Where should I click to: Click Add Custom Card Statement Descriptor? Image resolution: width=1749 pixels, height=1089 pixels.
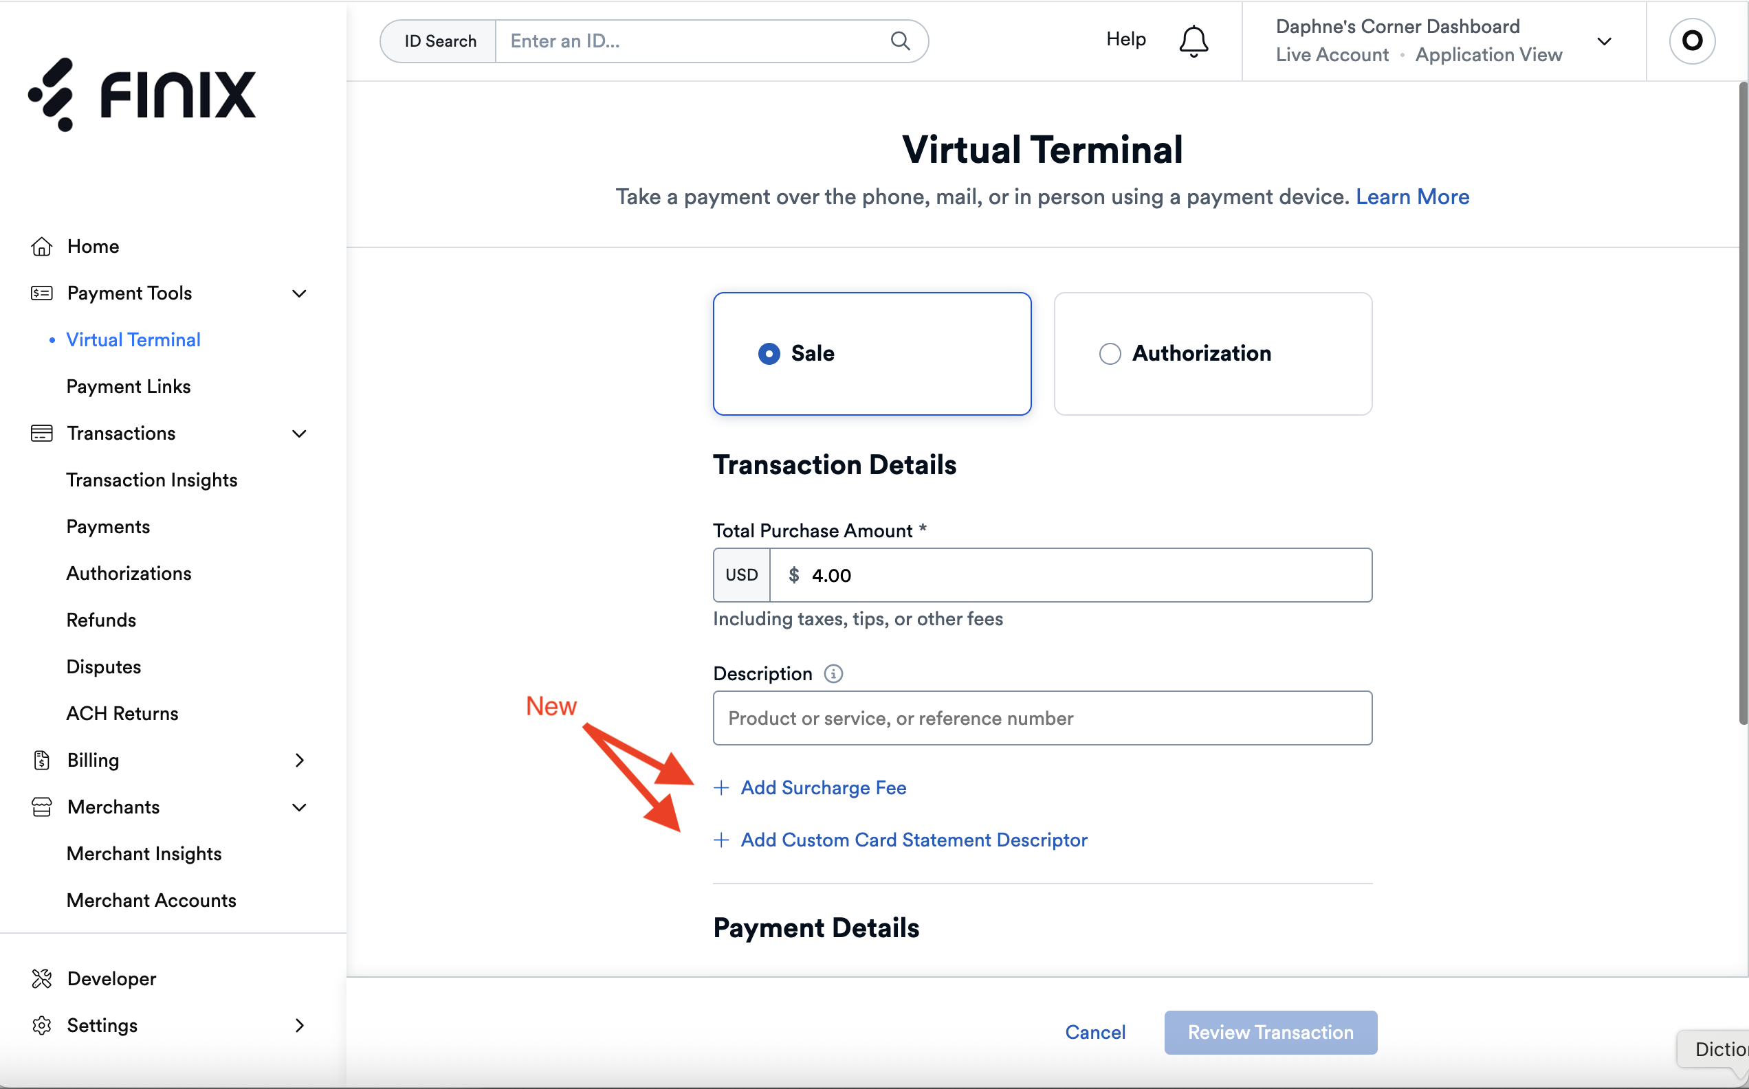[x=914, y=840]
